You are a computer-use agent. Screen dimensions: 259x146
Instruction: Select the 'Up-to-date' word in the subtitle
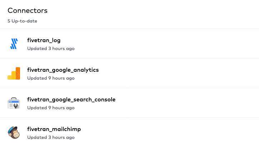click(24, 21)
